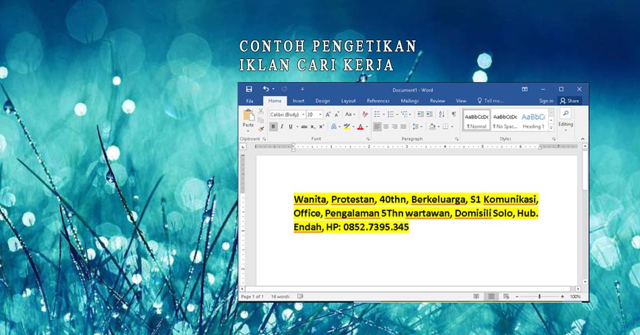Apply the yellow text highlight color
The image size is (640, 335).
(x=347, y=127)
